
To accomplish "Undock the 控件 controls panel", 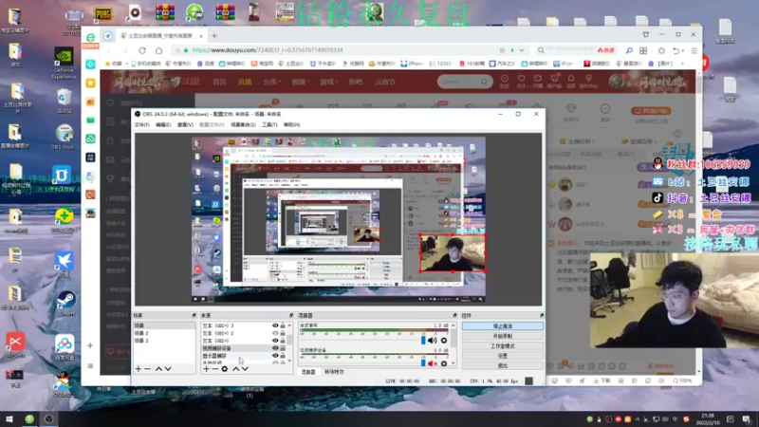I will tap(541, 316).
